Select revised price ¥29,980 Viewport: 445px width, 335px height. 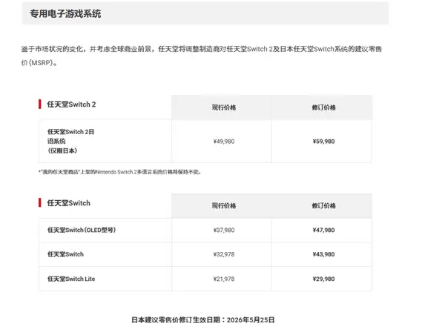click(323, 279)
